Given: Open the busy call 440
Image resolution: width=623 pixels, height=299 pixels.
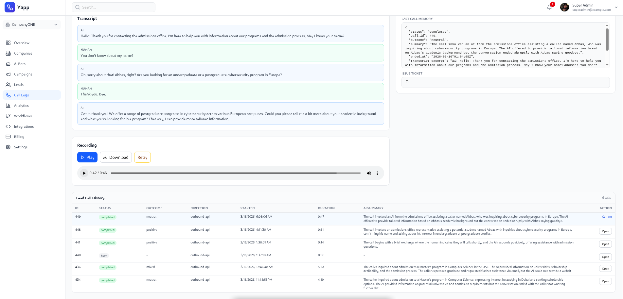Looking at the screenshot, I should (x=605, y=257).
